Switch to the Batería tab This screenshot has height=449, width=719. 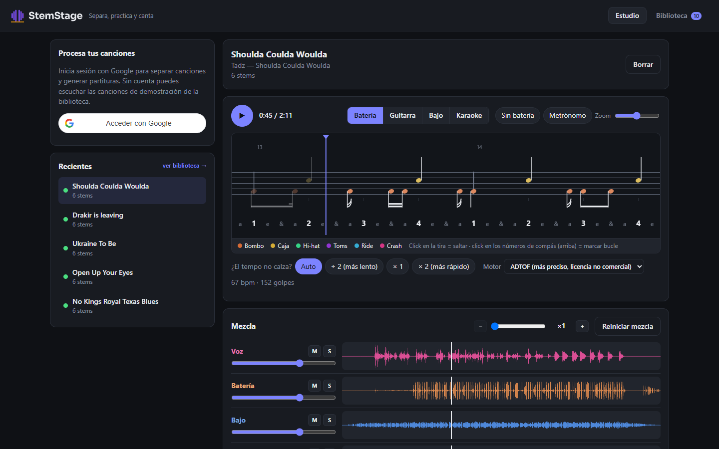[365, 115]
